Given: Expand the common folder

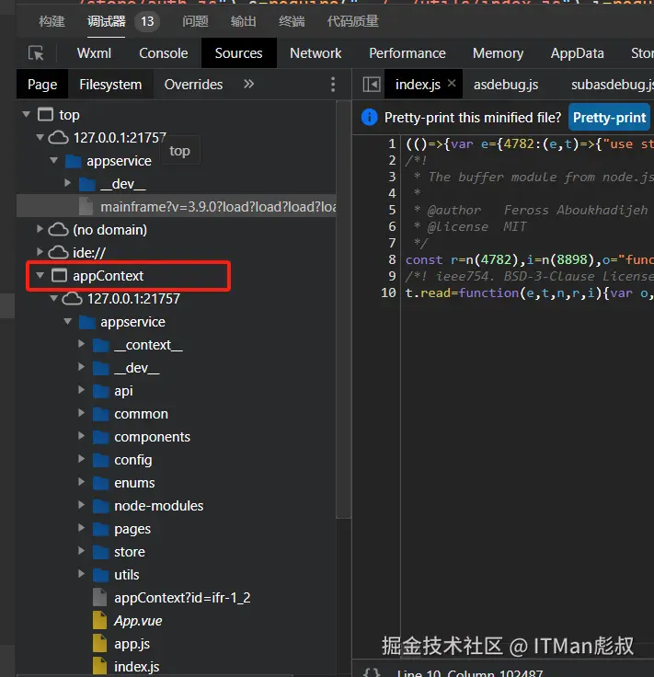Looking at the screenshot, I should coord(81,413).
